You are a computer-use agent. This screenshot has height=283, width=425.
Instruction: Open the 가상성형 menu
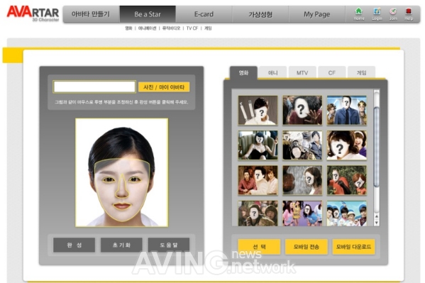click(260, 14)
